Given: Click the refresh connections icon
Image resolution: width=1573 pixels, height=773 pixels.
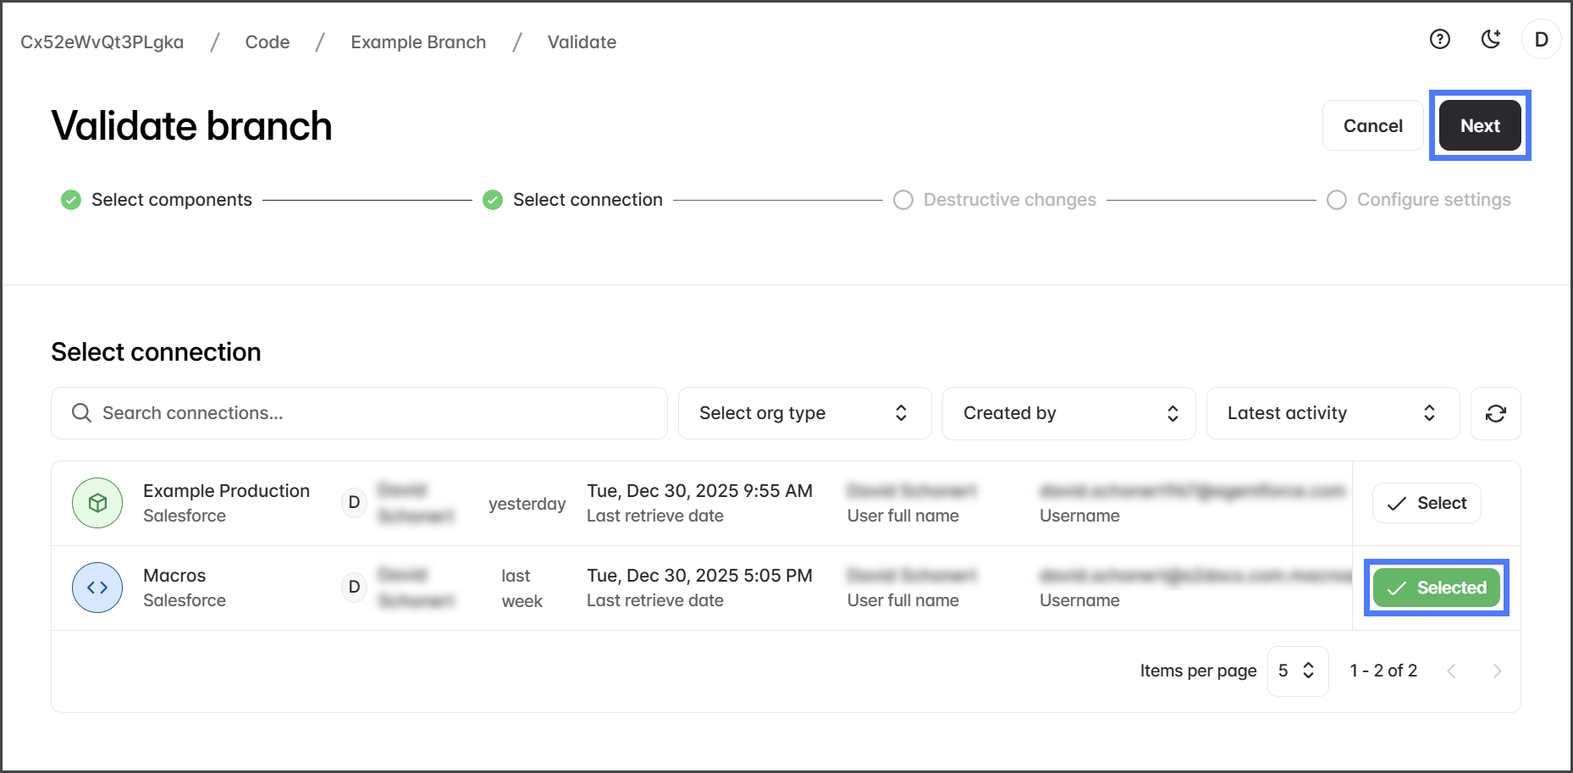Looking at the screenshot, I should tap(1495, 413).
